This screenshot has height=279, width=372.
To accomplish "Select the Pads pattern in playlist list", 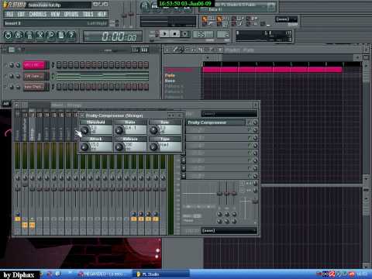I will tap(170, 75).
